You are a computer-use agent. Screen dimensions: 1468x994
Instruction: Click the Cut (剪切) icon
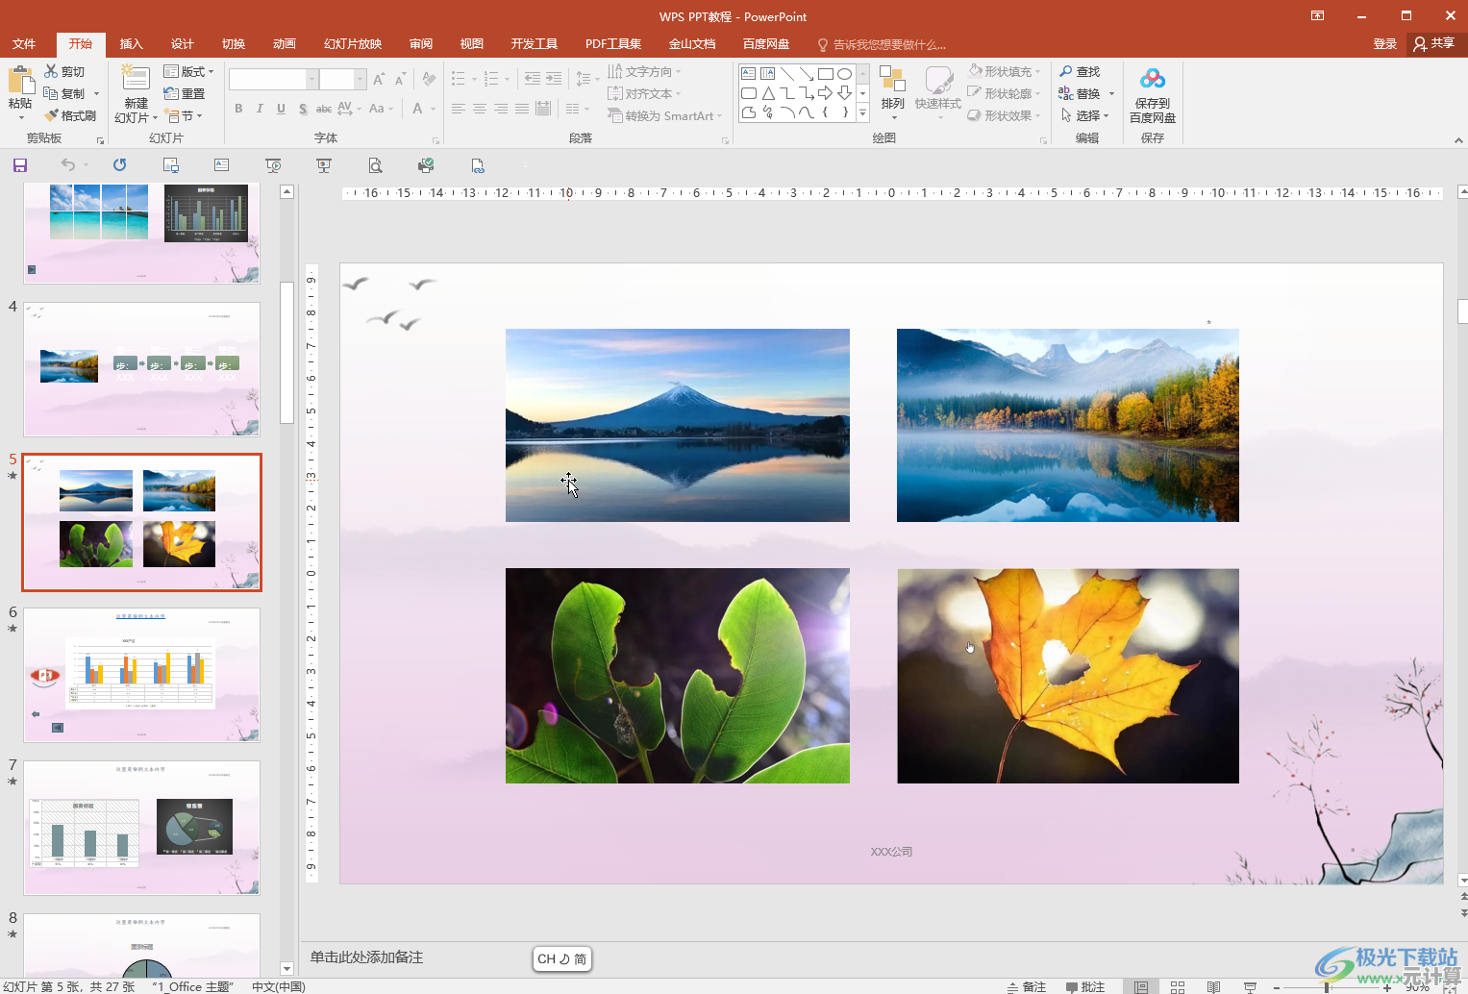tap(51, 71)
